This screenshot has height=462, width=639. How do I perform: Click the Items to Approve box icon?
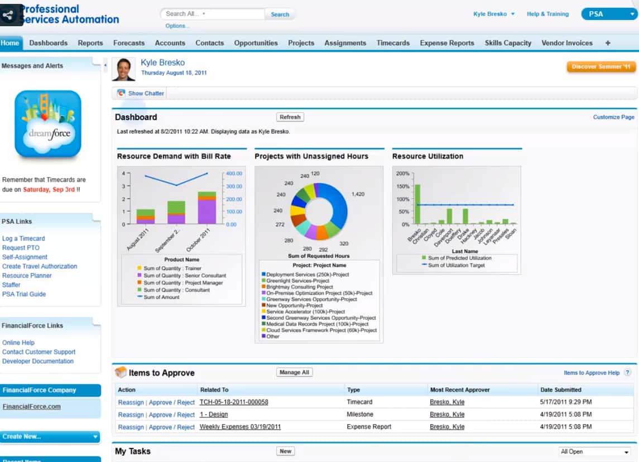pos(121,372)
